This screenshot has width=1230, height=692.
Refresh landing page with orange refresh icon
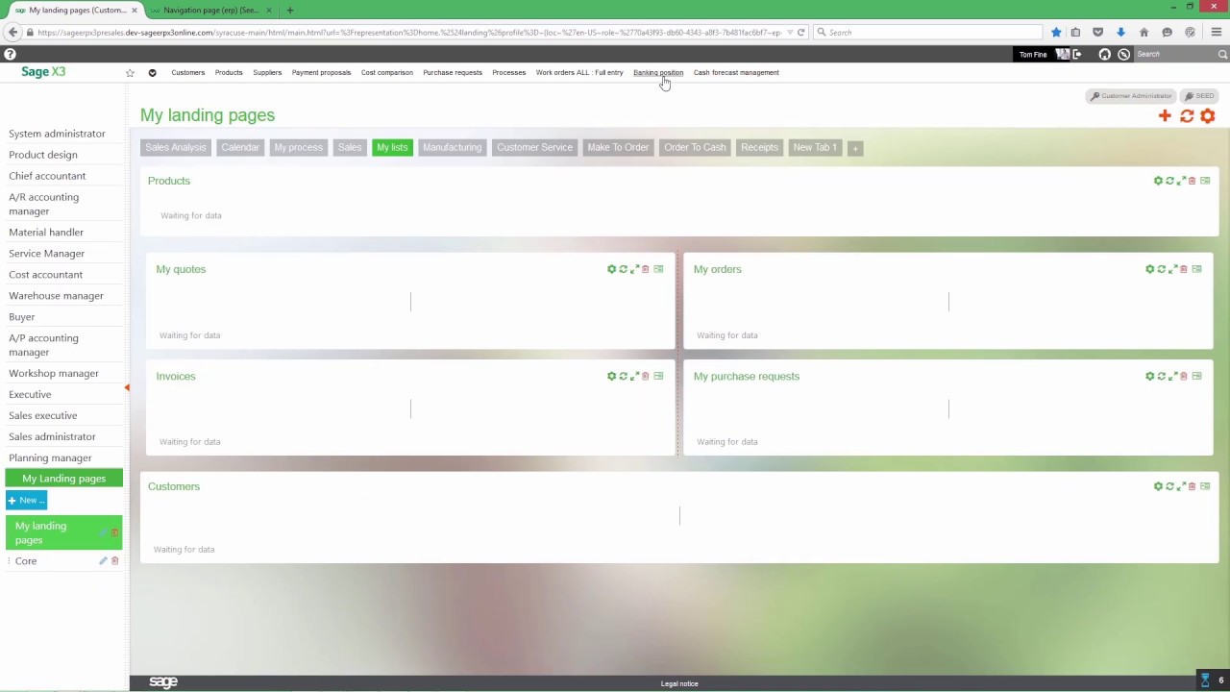[1187, 116]
